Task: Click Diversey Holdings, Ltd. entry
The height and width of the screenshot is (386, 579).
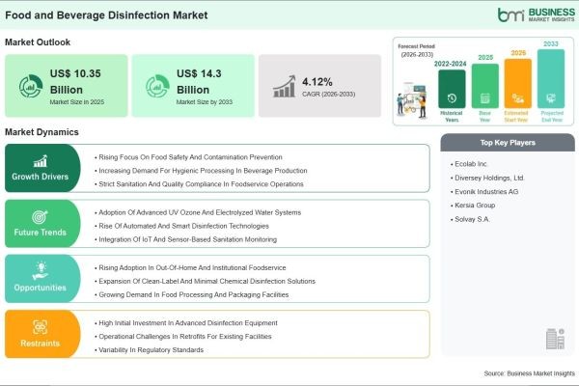Action: click(489, 178)
